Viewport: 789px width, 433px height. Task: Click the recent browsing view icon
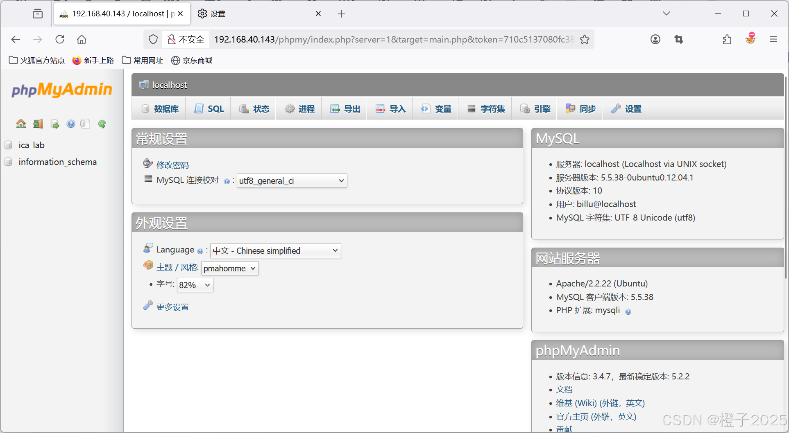(38, 14)
